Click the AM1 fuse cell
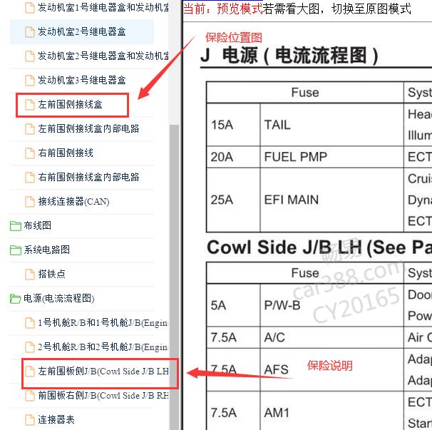This screenshot has height=430, width=432. [x=331, y=411]
